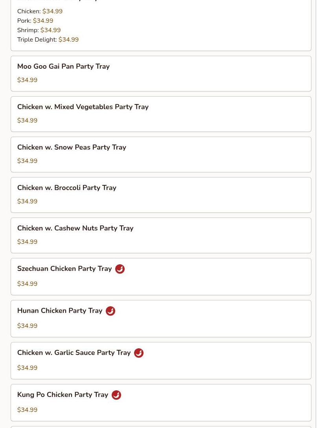
Task: Click $34.99 price under Kung Po Chicken
Action: pos(27,410)
